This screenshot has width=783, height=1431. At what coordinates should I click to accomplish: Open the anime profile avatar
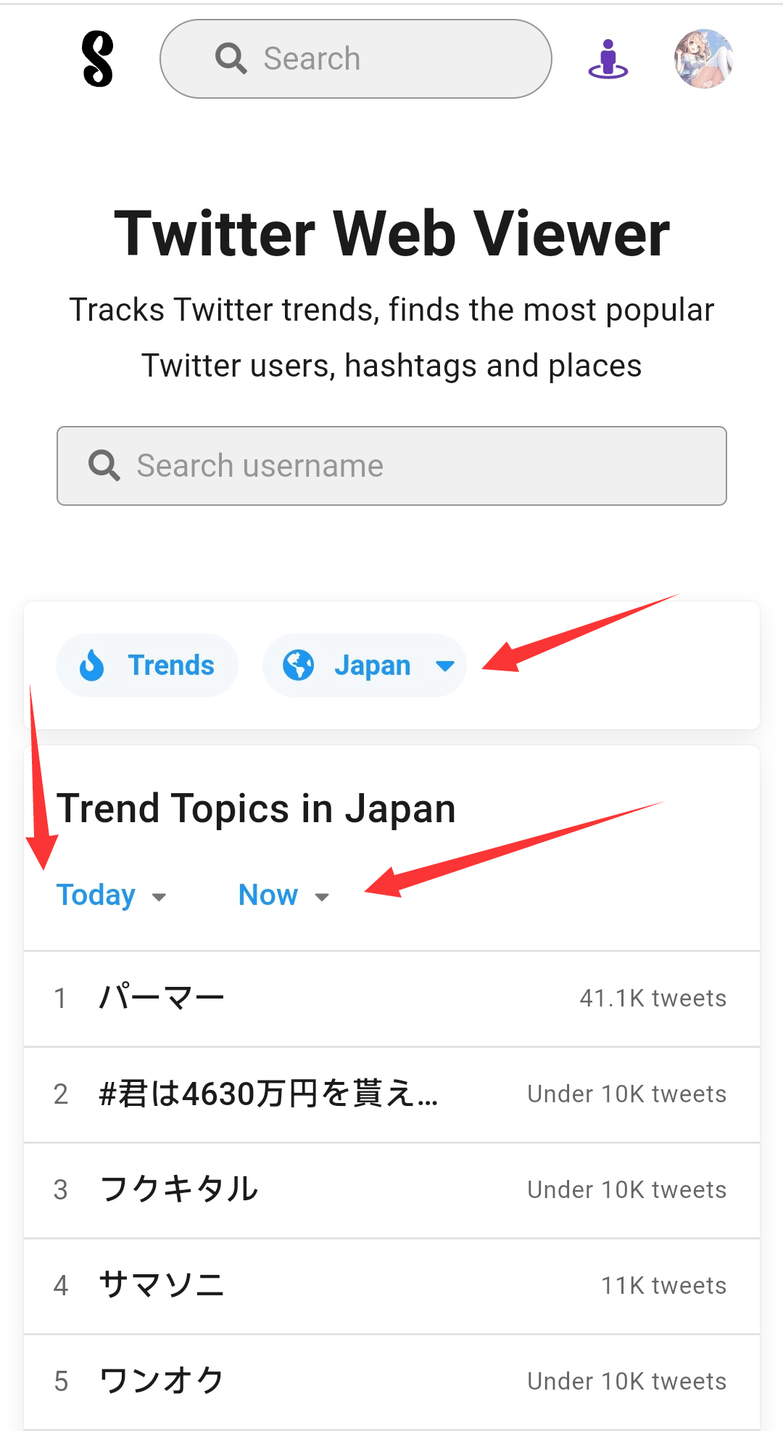pyautogui.click(x=704, y=59)
